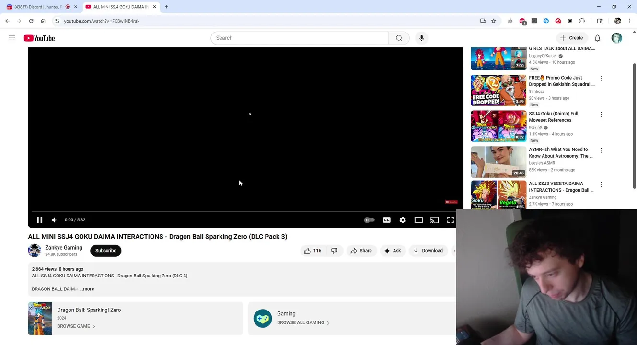Open the Zankye Gaming channel avatar
Screen dimensions: 637x345
tap(35, 250)
